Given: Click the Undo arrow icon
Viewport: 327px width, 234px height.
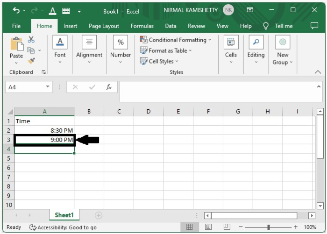Looking at the screenshot, I should point(16,10).
